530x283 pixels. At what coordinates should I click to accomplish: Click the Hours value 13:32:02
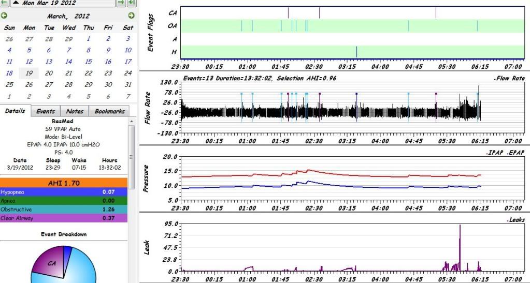(110, 168)
